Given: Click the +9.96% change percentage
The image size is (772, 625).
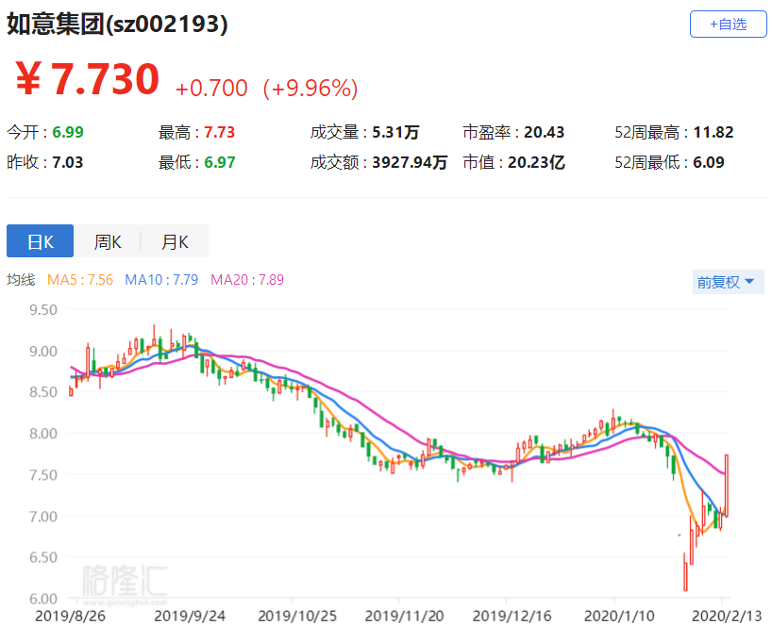Looking at the screenshot, I should pos(310,89).
